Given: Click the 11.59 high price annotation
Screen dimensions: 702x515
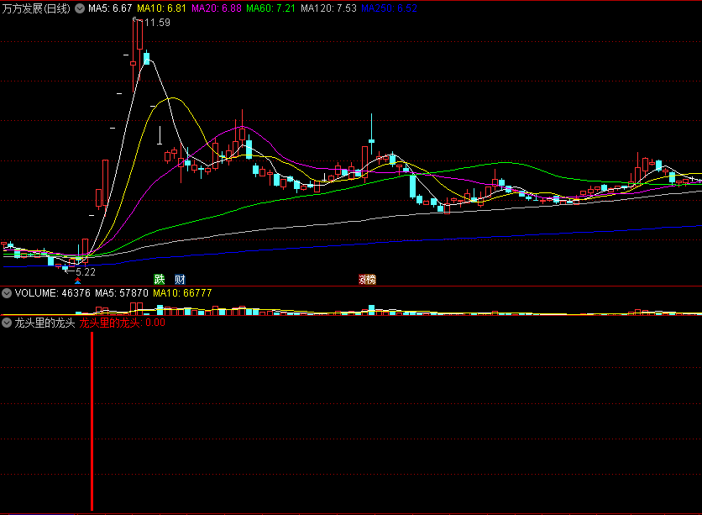Looking at the screenshot, I should (157, 23).
